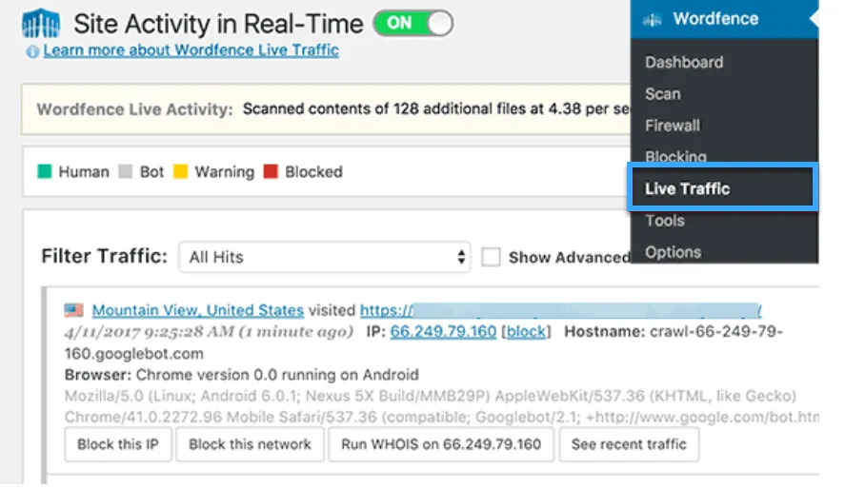Run WHOIS on 66.249.79.160
Screen dimensions: 845x489
(441, 444)
